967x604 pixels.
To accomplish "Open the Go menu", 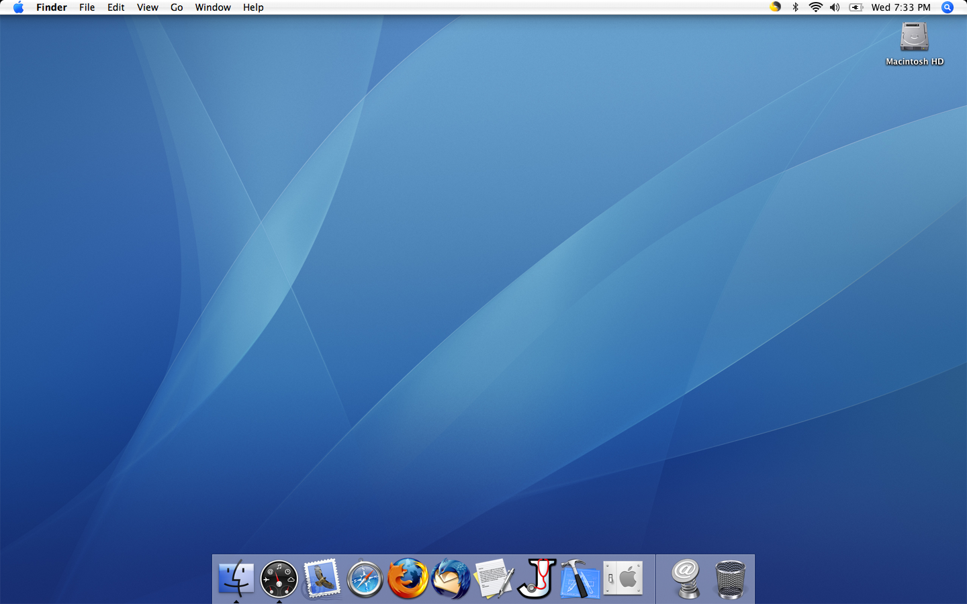I will 176,7.
